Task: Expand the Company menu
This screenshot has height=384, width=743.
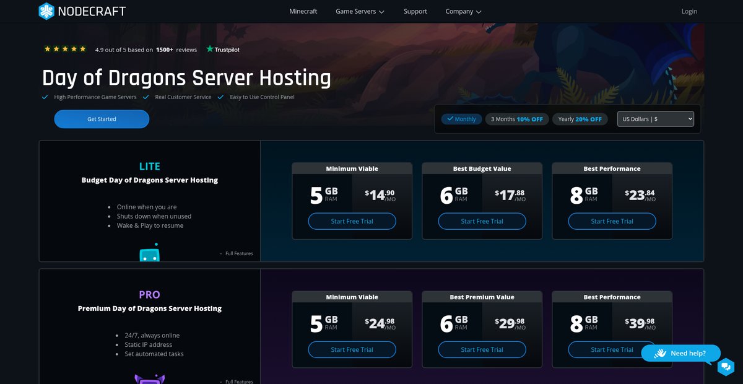Action: (x=463, y=11)
